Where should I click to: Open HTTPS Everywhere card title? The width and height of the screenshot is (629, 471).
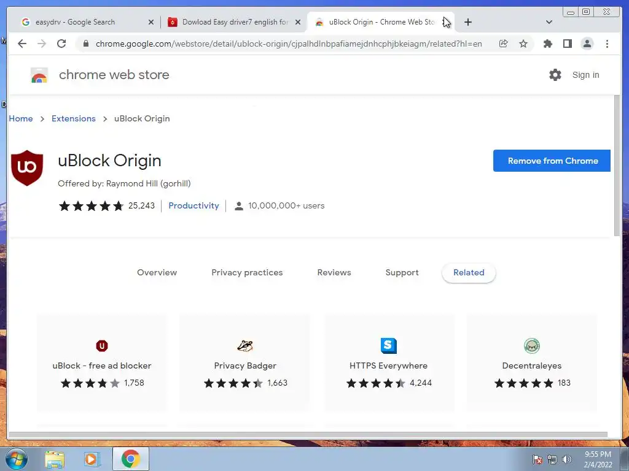388,366
